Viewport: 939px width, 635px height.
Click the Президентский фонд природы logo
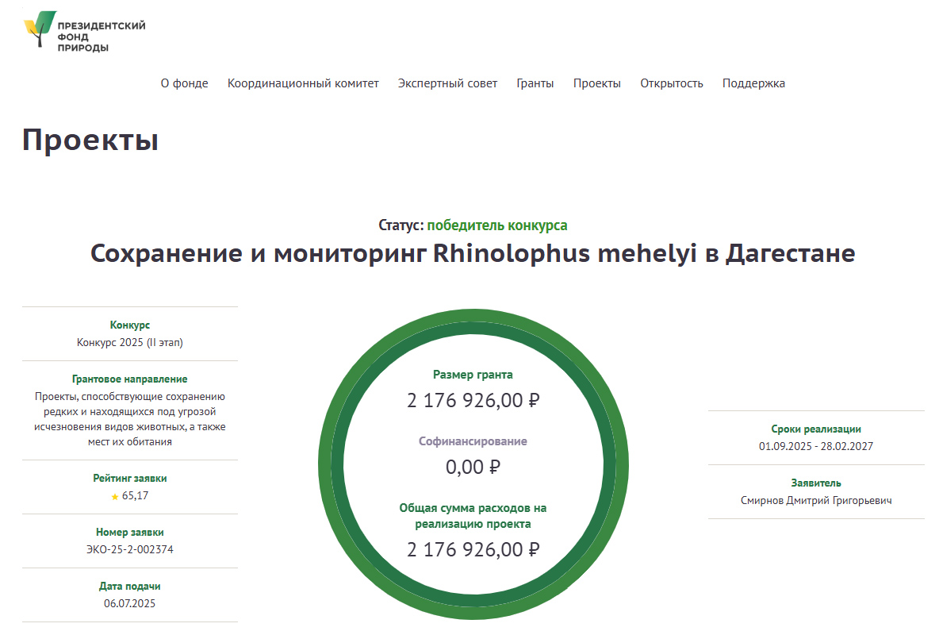pyautogui.click(x=85, y=32)
